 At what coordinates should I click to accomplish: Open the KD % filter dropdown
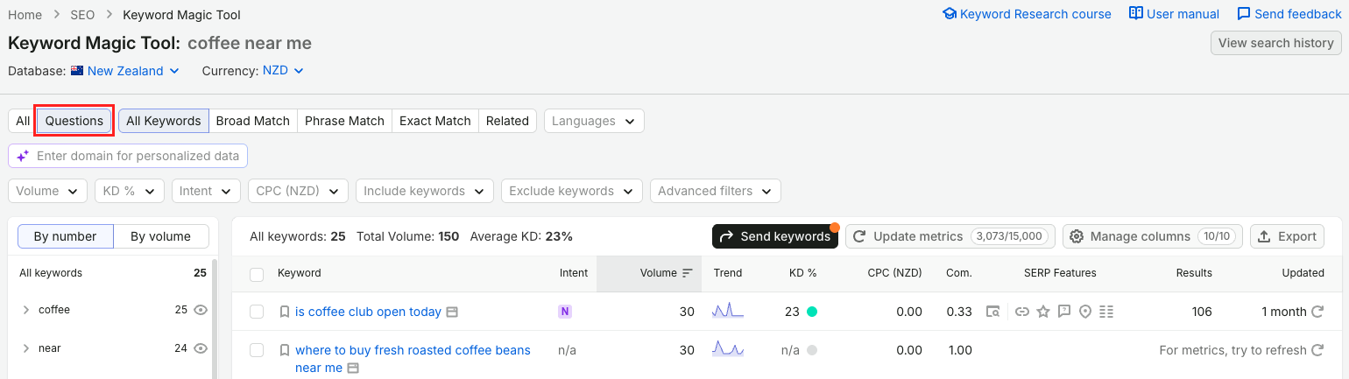coord(130,191)
